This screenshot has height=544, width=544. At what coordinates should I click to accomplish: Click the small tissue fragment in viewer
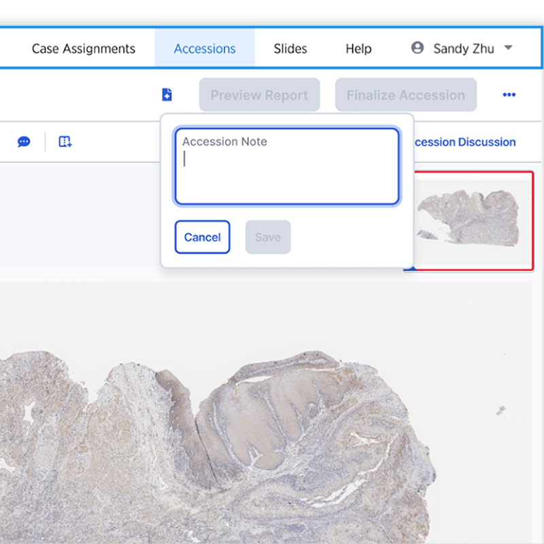click(x=500, y=411)
